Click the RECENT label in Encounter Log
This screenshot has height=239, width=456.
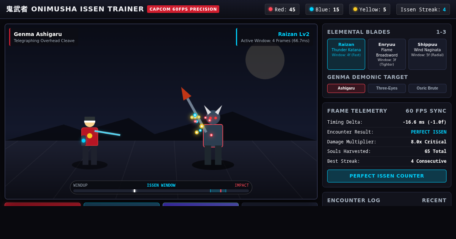pos(434,200)
